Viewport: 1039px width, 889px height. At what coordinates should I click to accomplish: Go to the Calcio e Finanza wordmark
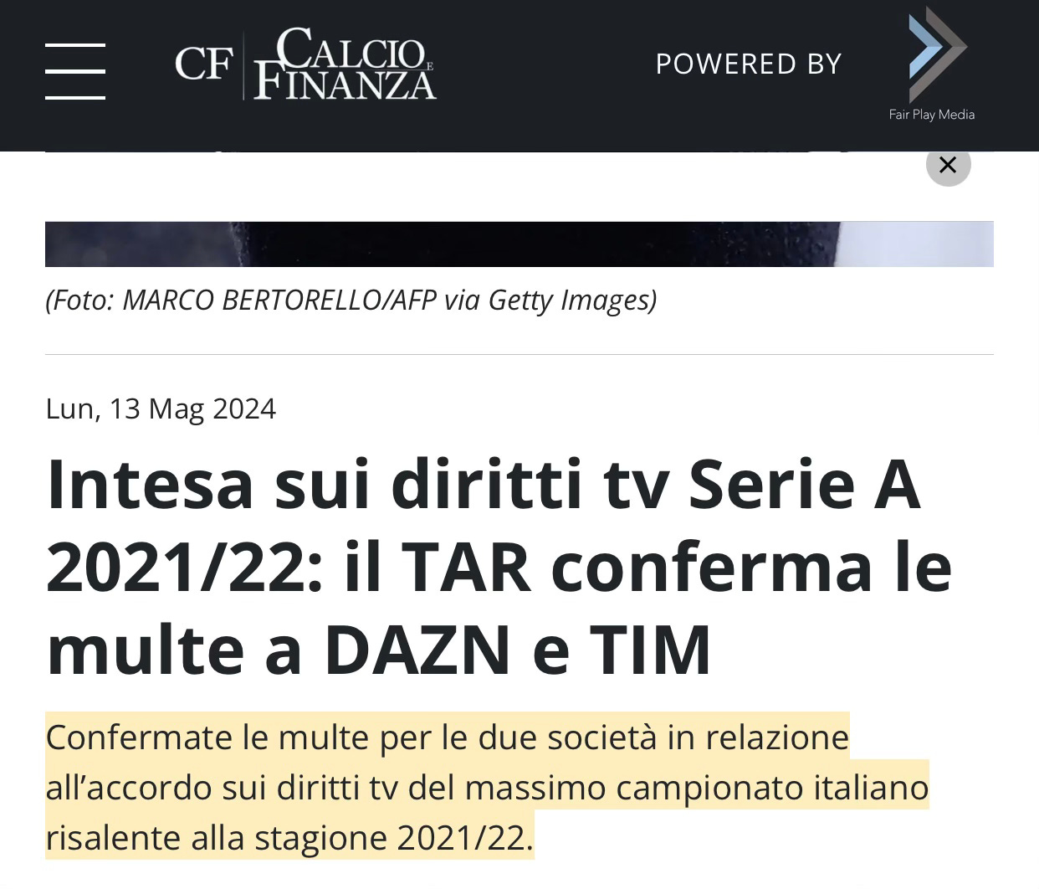(345, 64)
